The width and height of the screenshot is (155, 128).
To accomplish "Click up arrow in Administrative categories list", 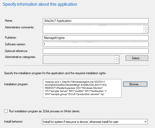I will pyautogui.click(x=117, y=58).
